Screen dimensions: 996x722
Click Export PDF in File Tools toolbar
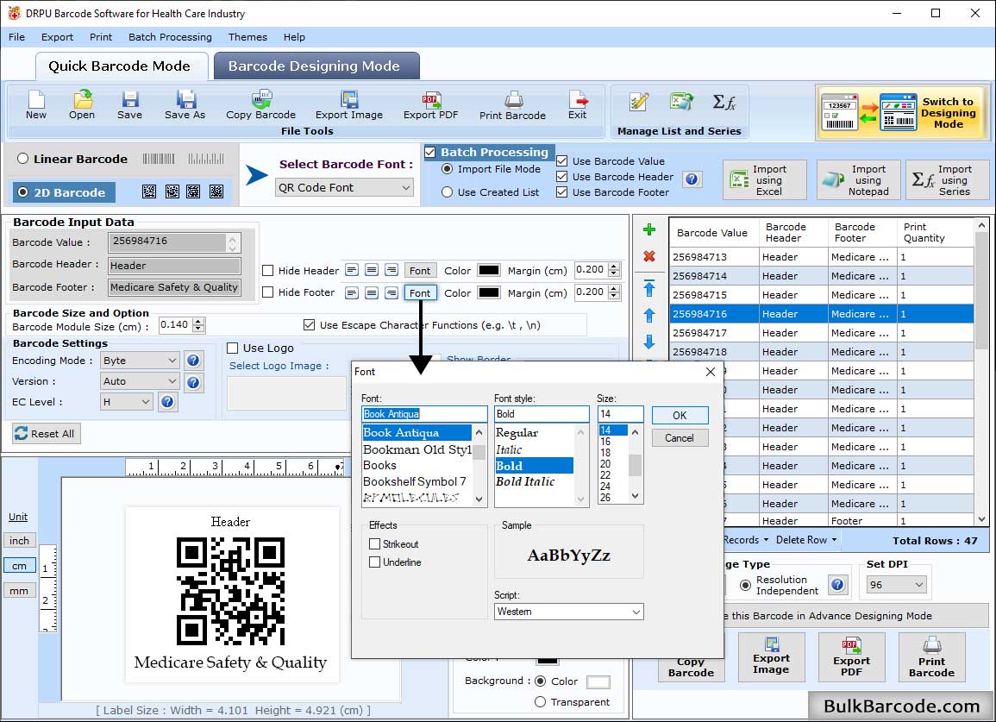430,104
